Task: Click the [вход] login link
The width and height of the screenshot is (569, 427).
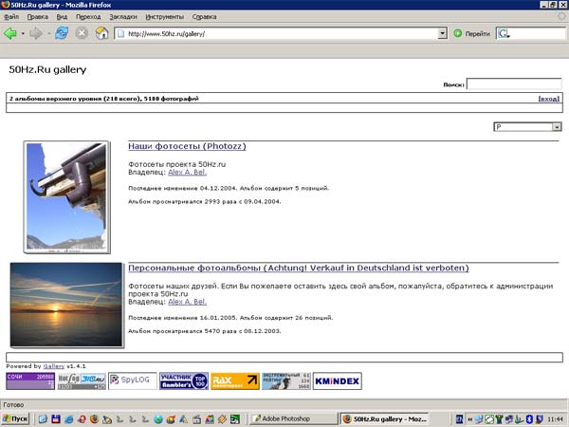Action: (x=549, y=99)
